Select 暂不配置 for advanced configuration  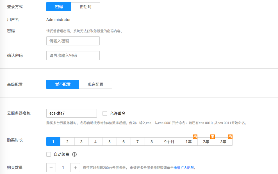point(63,84)
